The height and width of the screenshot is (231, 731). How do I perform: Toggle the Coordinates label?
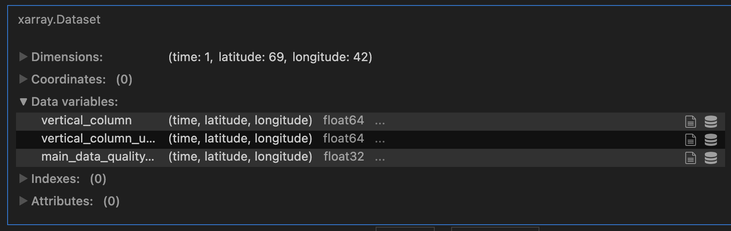click(x=68, y=79)
